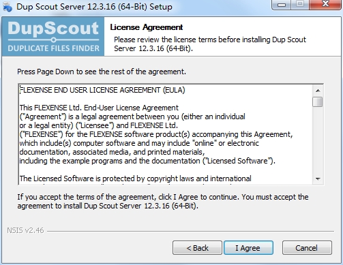Minimize the Dup Scout Setup window
Image resolution: width=343 pixels, height=265 pixels.
pyautogui.click(x=282, y=4)
